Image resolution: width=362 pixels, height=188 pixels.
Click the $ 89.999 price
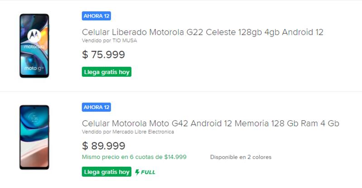pyautogui.click(x=104, y=146)
